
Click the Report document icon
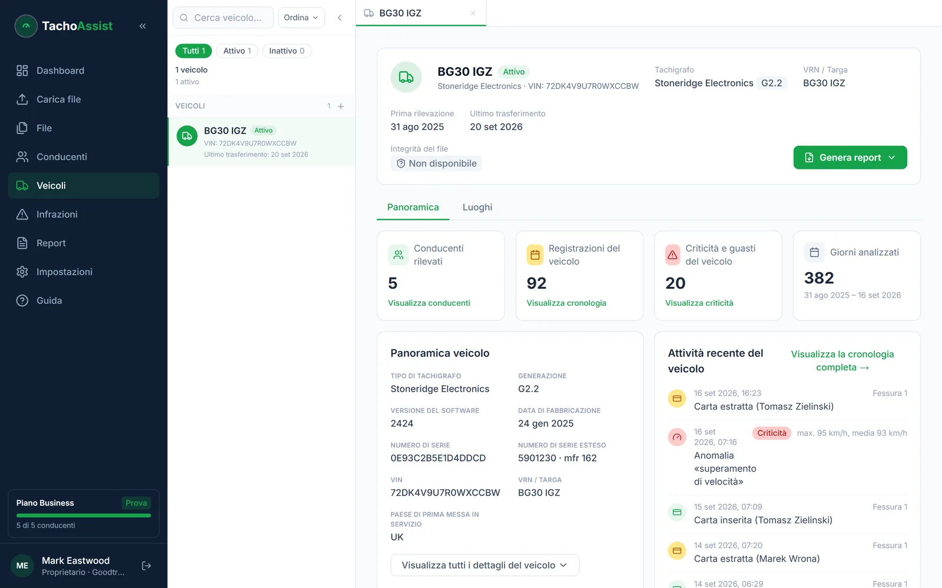point(22,243)
